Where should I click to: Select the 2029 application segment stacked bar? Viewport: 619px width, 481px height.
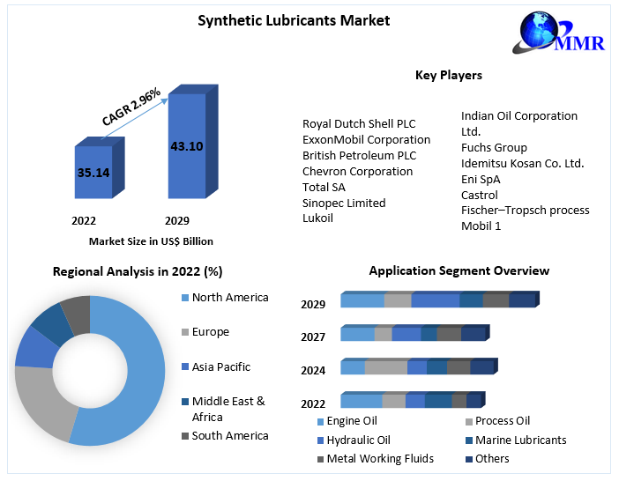[440, 300]
